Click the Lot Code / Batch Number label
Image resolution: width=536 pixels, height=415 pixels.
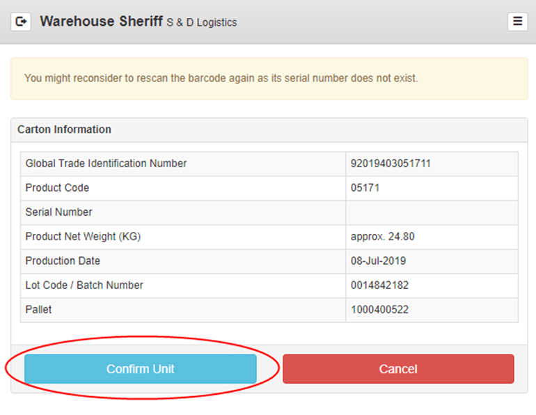[84, 285]
